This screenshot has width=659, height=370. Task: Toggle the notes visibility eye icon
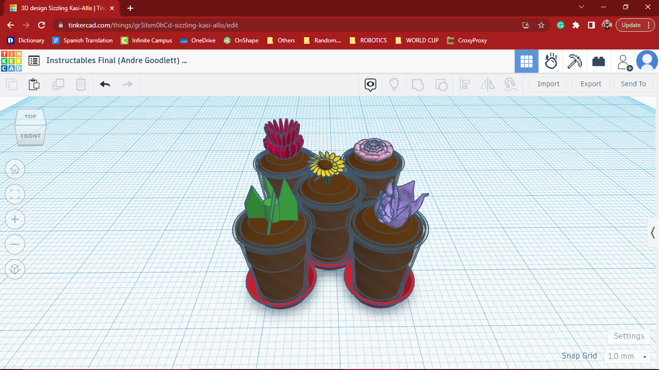pos(370,84)
